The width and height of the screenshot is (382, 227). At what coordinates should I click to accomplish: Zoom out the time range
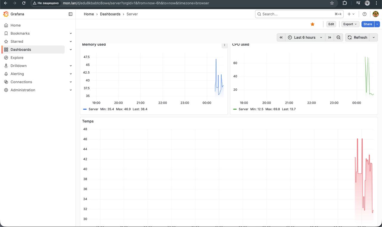(x=338, y=37)
